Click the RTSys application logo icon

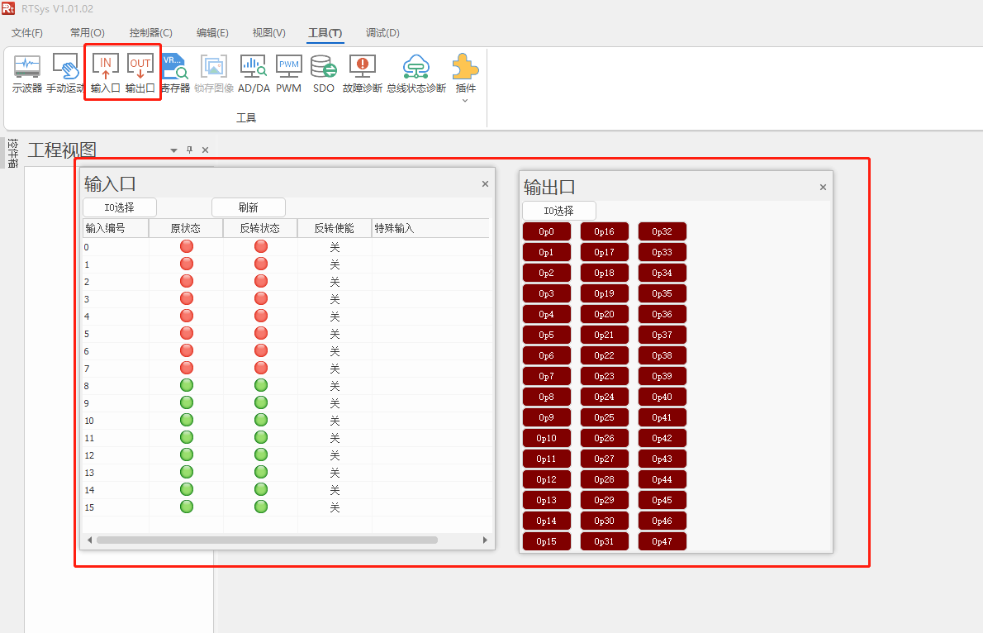coord(8,9)
